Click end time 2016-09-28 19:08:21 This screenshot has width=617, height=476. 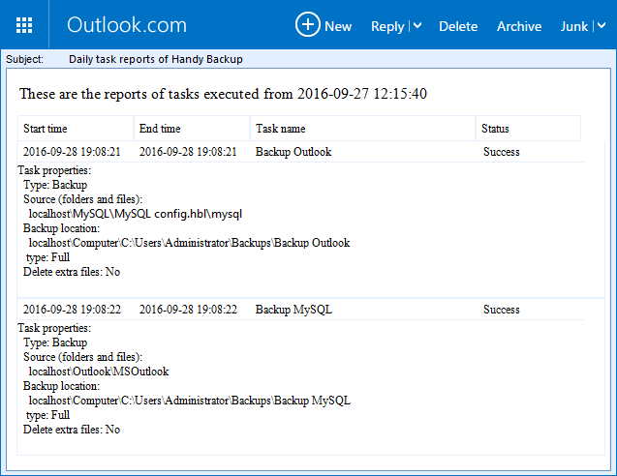(x=188, y=152)
